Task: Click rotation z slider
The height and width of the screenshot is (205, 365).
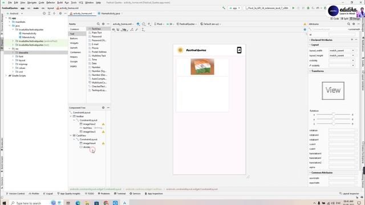Action: tap(333, 124)
